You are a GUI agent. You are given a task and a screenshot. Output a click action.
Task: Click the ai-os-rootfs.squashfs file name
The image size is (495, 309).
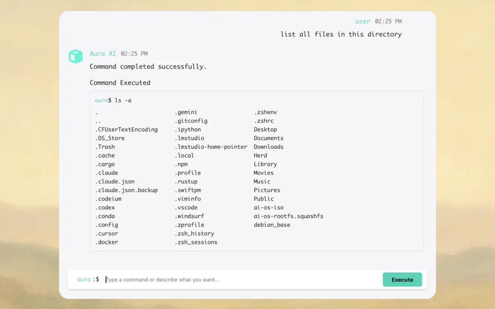click(288, 216)
